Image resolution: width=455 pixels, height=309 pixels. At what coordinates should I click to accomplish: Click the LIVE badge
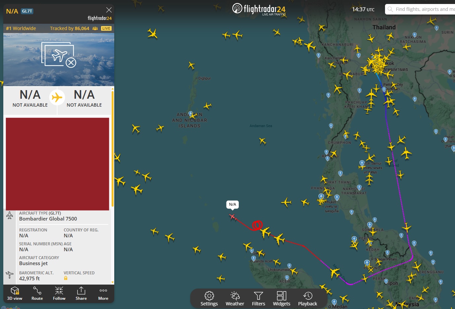[106, 28]
